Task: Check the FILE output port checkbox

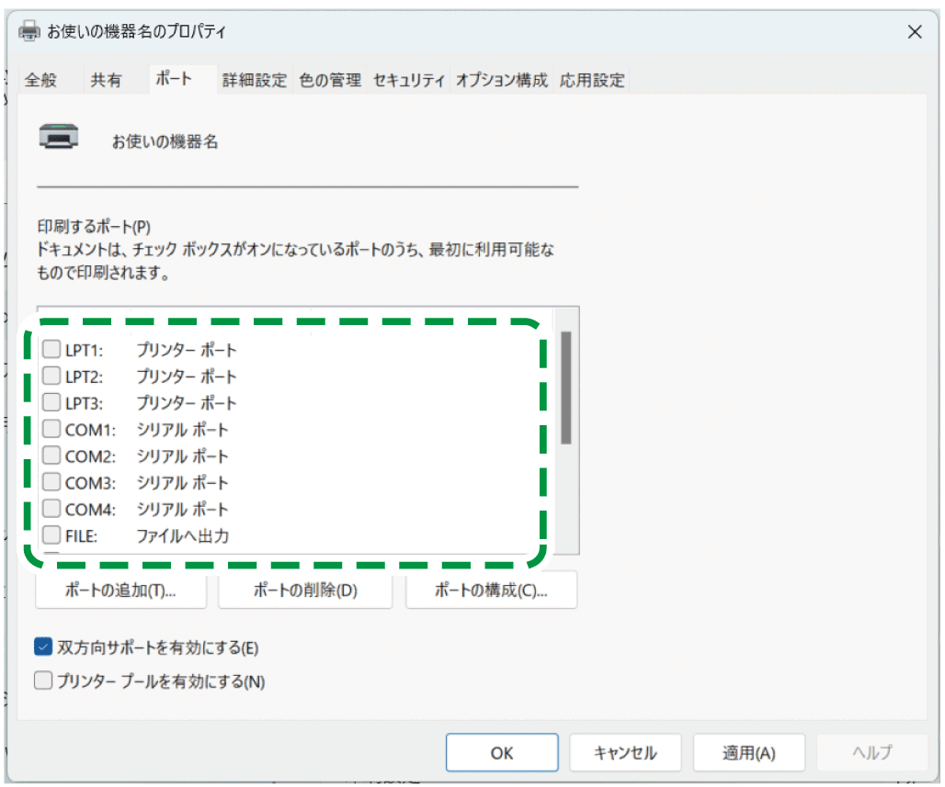Action: 52,535
